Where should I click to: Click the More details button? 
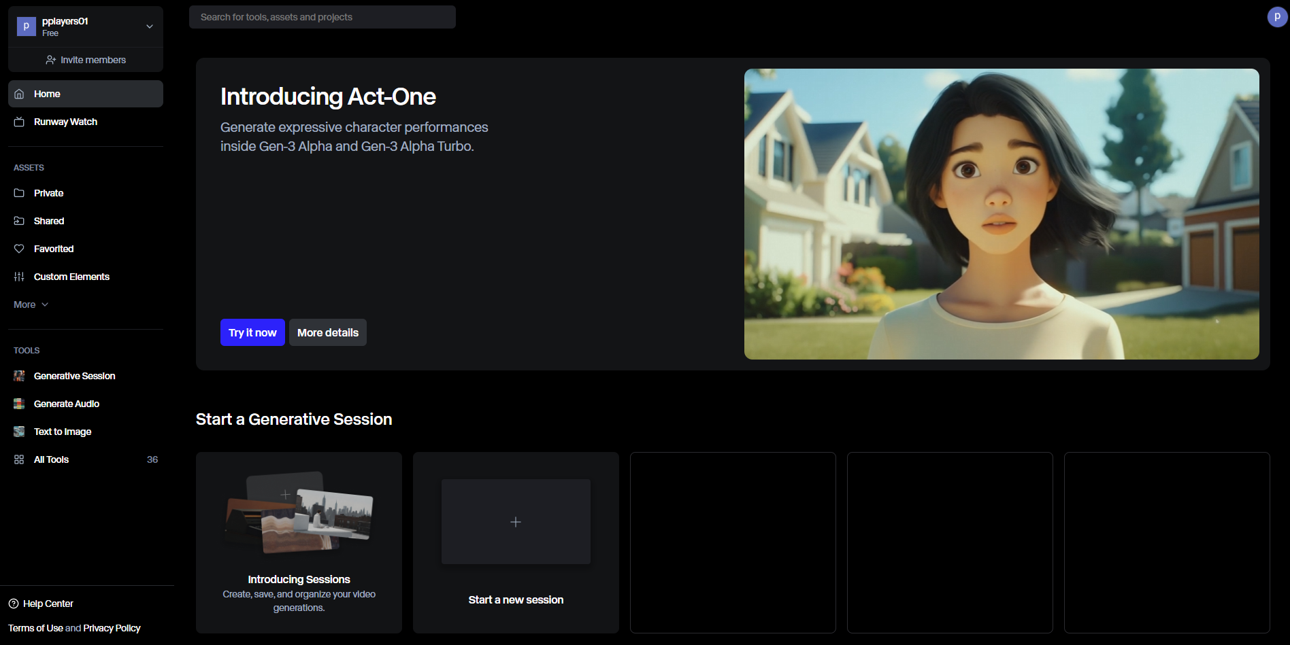328,332
